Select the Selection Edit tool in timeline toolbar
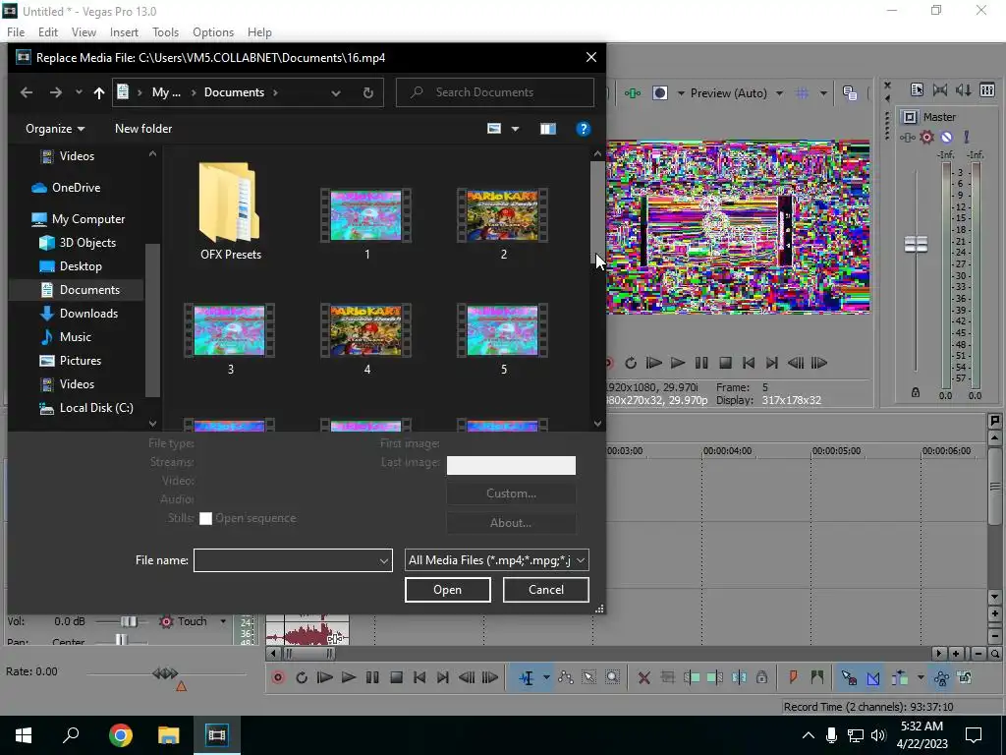1006x755 pixels. point(589,677)
